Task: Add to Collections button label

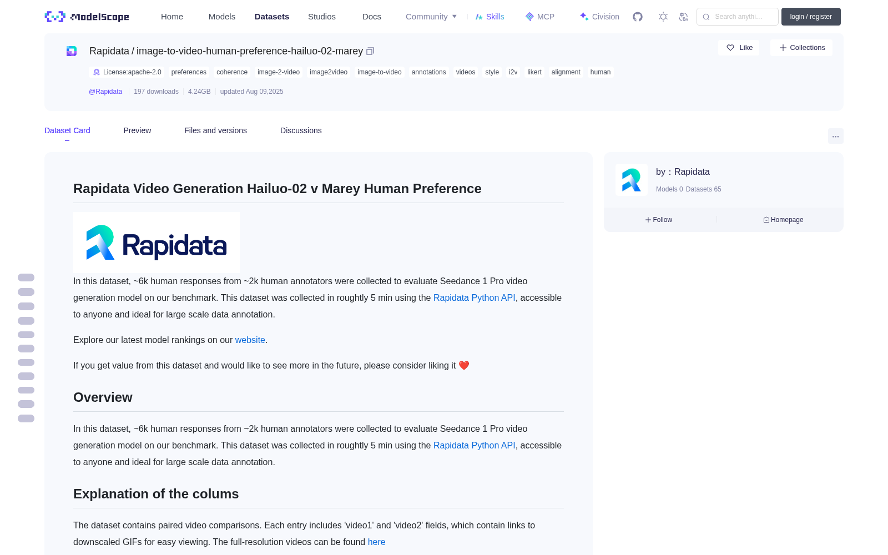Action: [x=808, y=48]
